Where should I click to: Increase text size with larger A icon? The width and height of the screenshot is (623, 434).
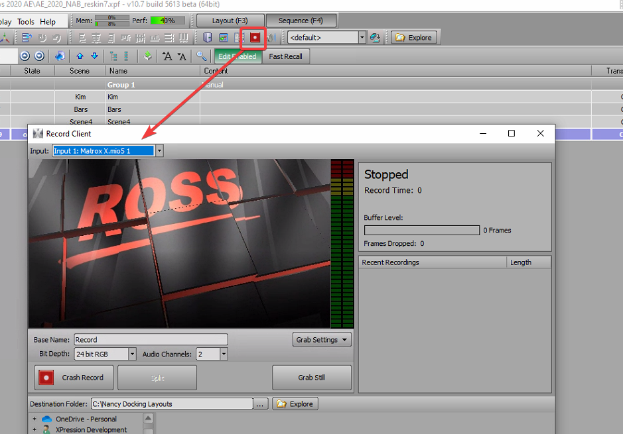pos(167,57)
